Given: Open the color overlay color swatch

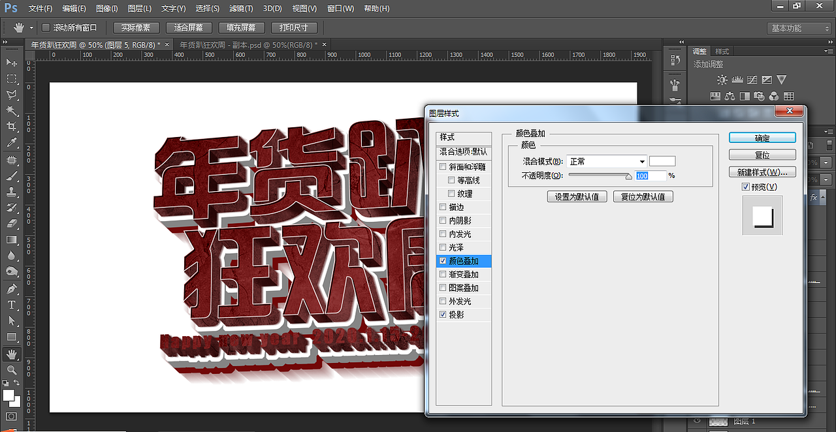Looking at the screenshot, I should tap(663, 161).
